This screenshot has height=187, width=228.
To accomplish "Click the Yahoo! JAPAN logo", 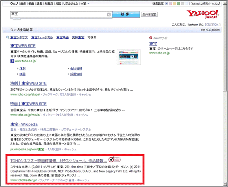I will coord(203,14).
